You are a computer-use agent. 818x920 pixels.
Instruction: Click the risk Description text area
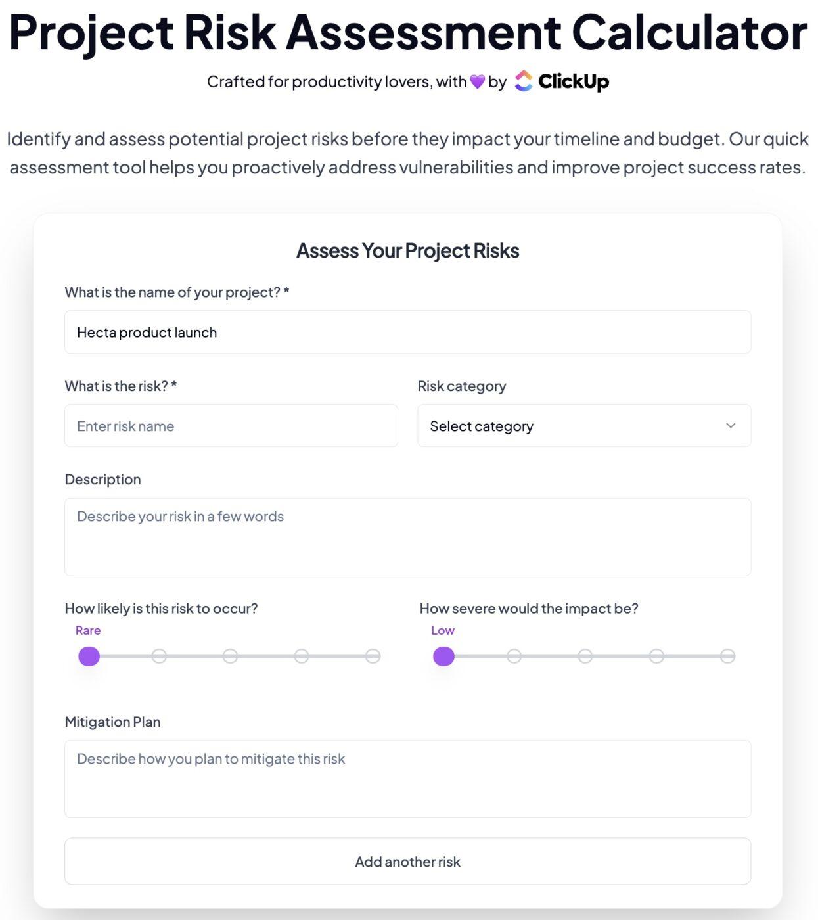407,536
